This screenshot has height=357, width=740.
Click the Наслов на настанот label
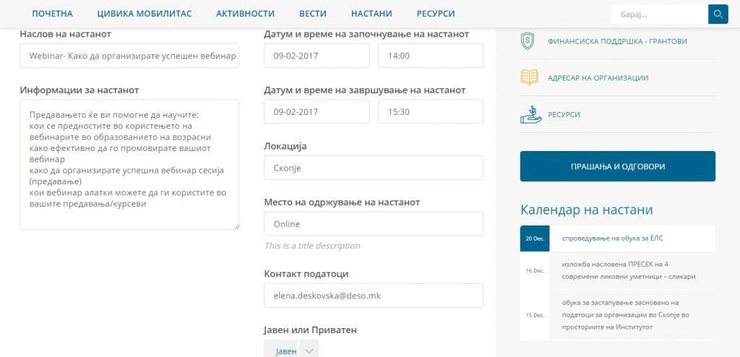[66, 34]
